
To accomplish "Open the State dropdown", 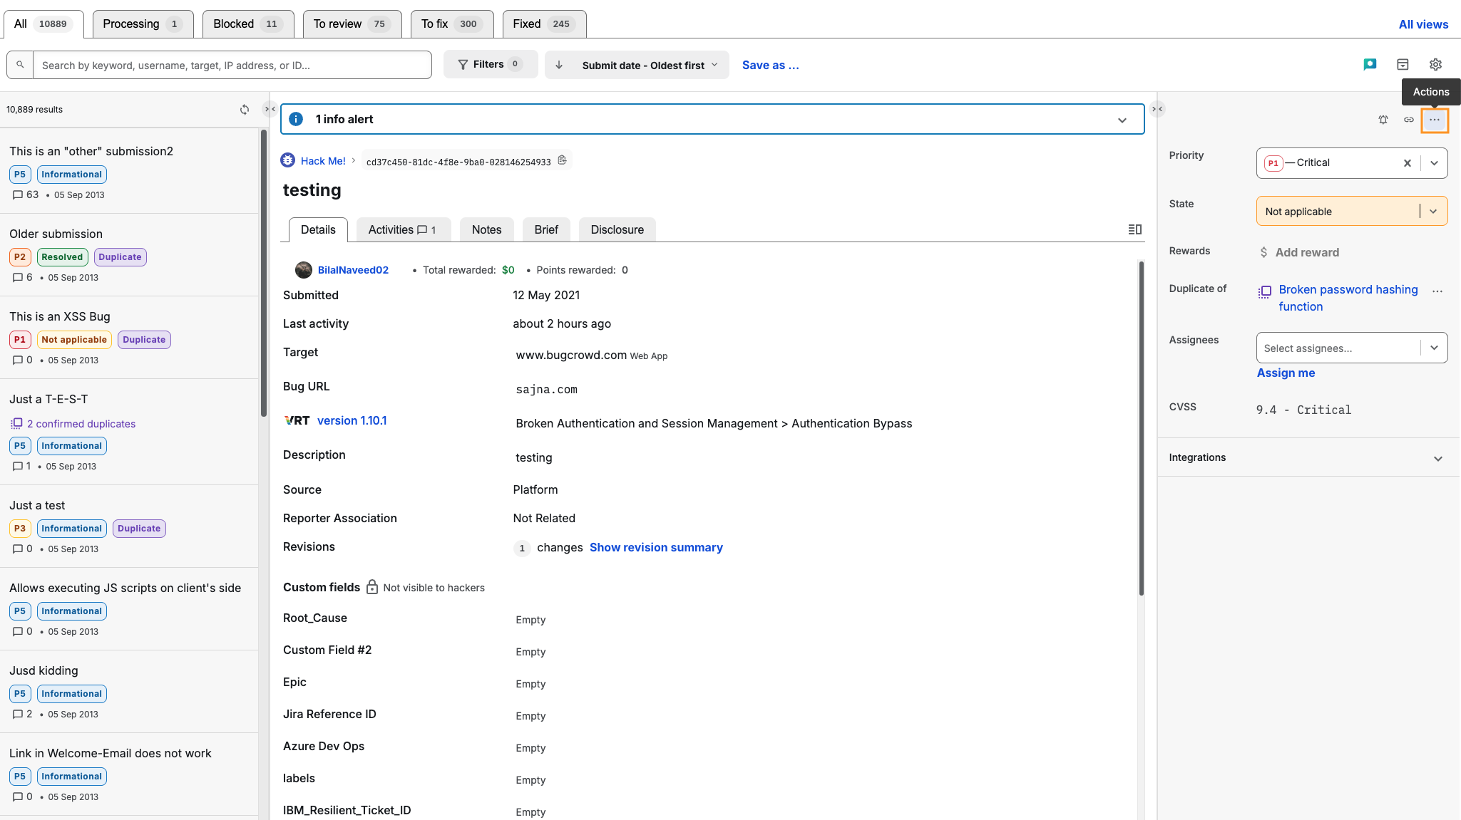I will pyautogui.click(x=1433, y=212).
